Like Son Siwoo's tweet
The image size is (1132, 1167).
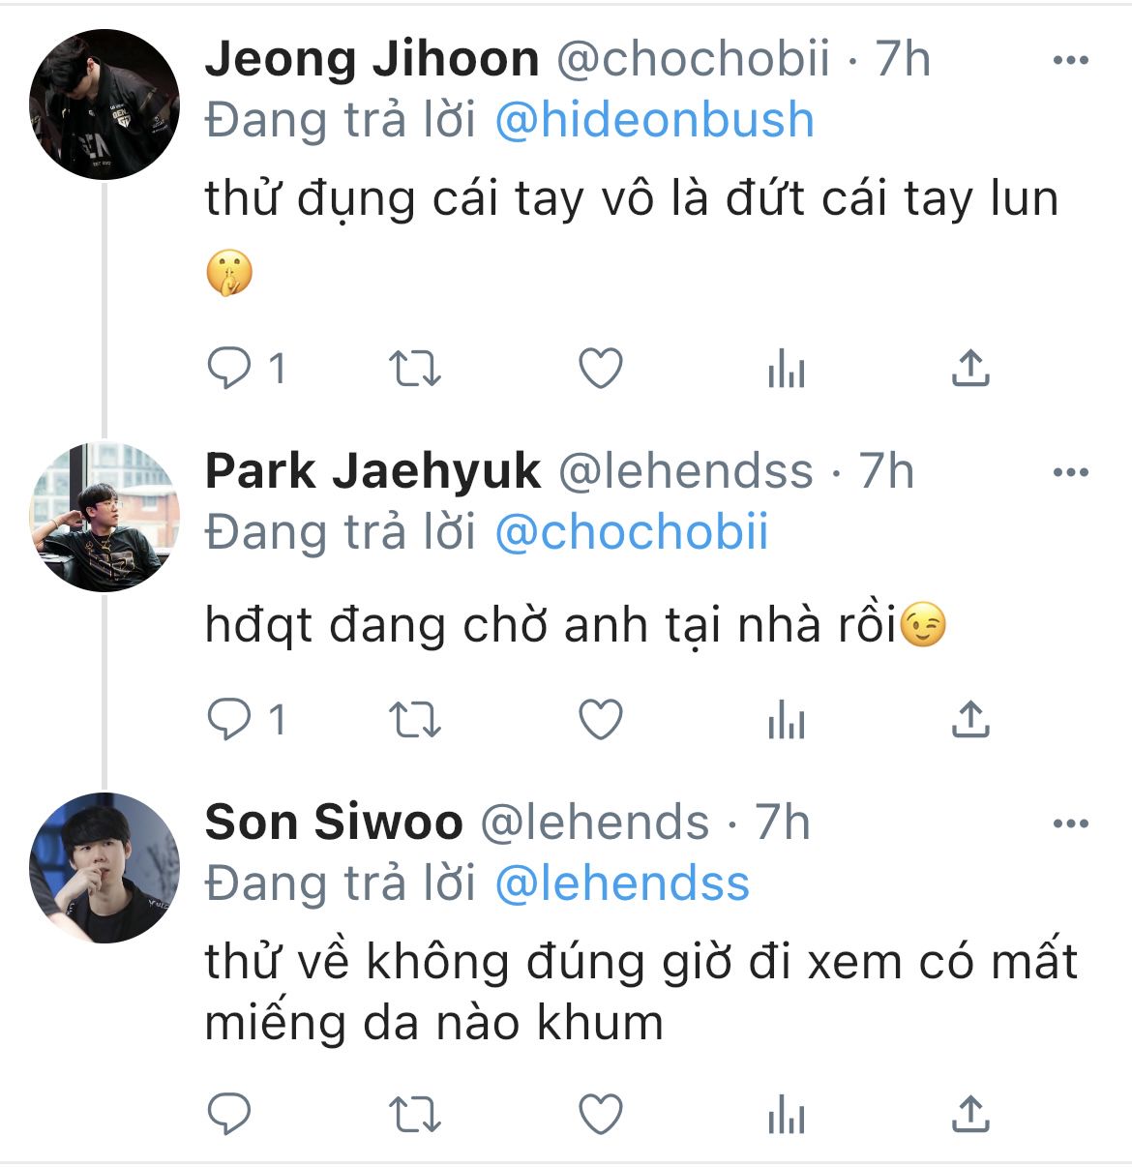click(600, 1115)
